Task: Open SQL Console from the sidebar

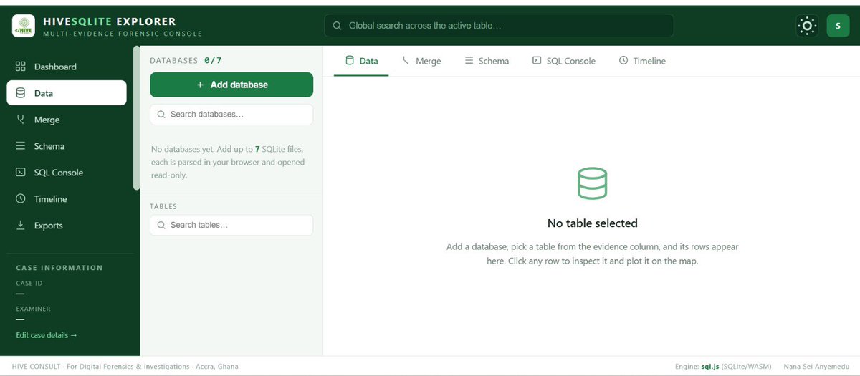Action: point(67,173)
